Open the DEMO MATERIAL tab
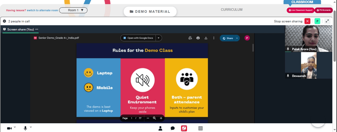 coord(150,11)
